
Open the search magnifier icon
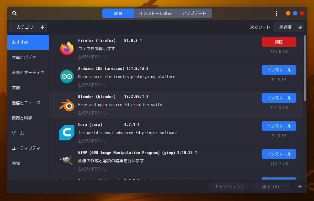click(x=15, y=13)
